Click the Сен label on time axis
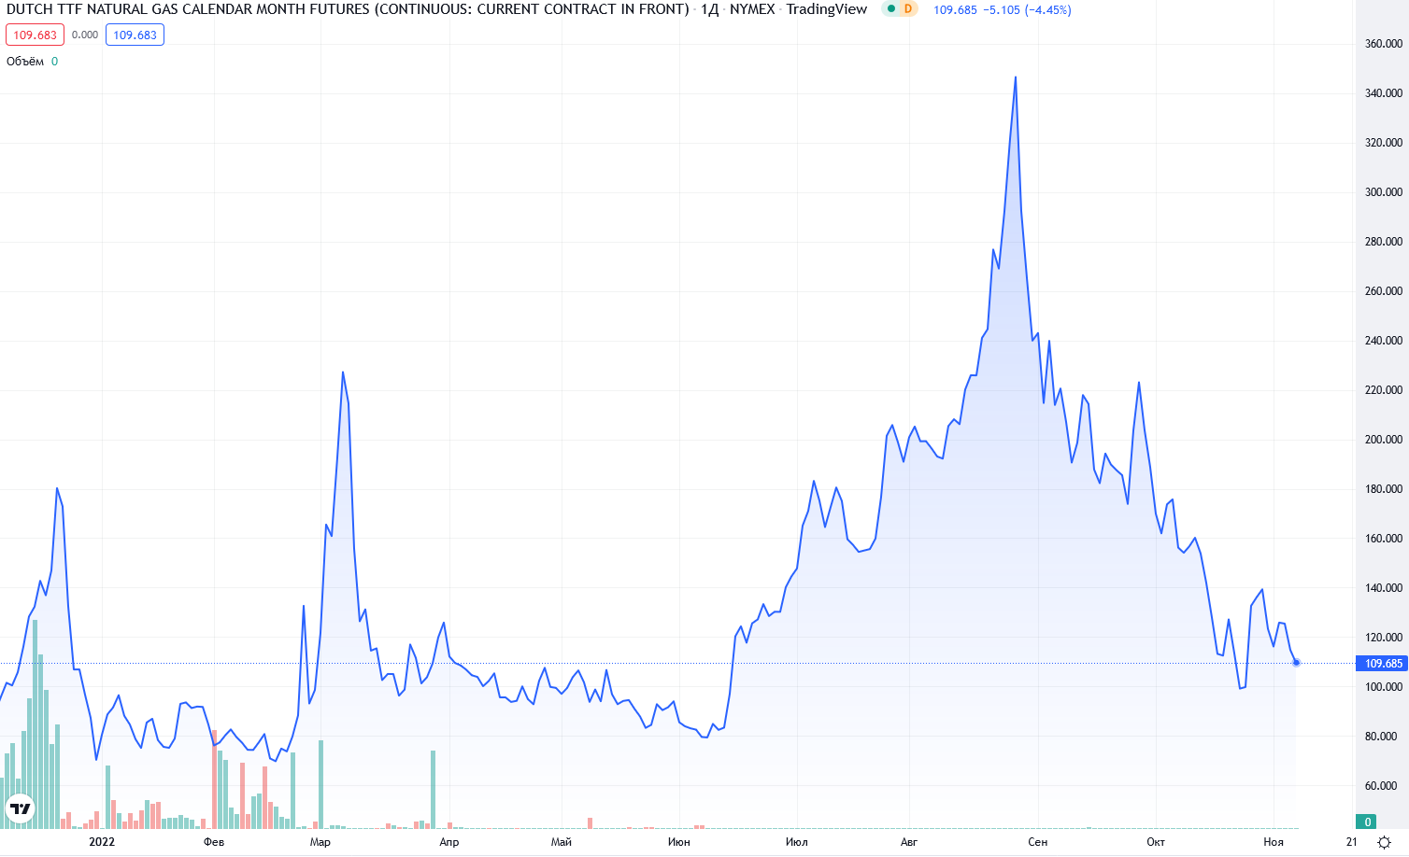Viewport: 1409px width, 857px height. click(1037, 842)
